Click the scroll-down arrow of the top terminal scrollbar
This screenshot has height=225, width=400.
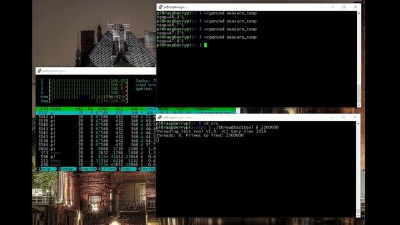pyautogui.click(x=359, y=105)
